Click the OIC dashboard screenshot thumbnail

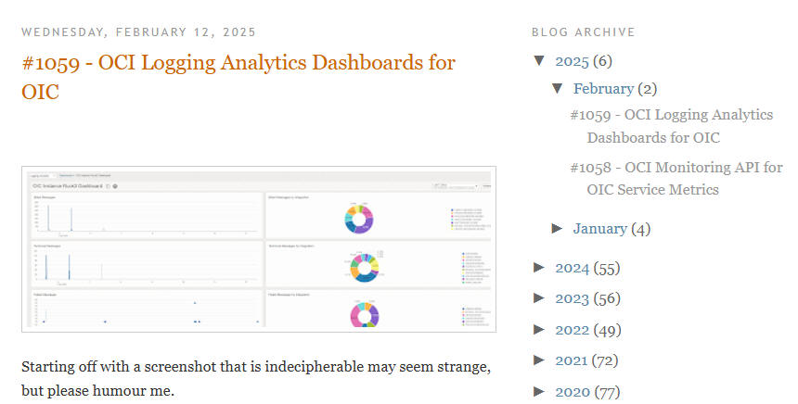pos(258,248)
